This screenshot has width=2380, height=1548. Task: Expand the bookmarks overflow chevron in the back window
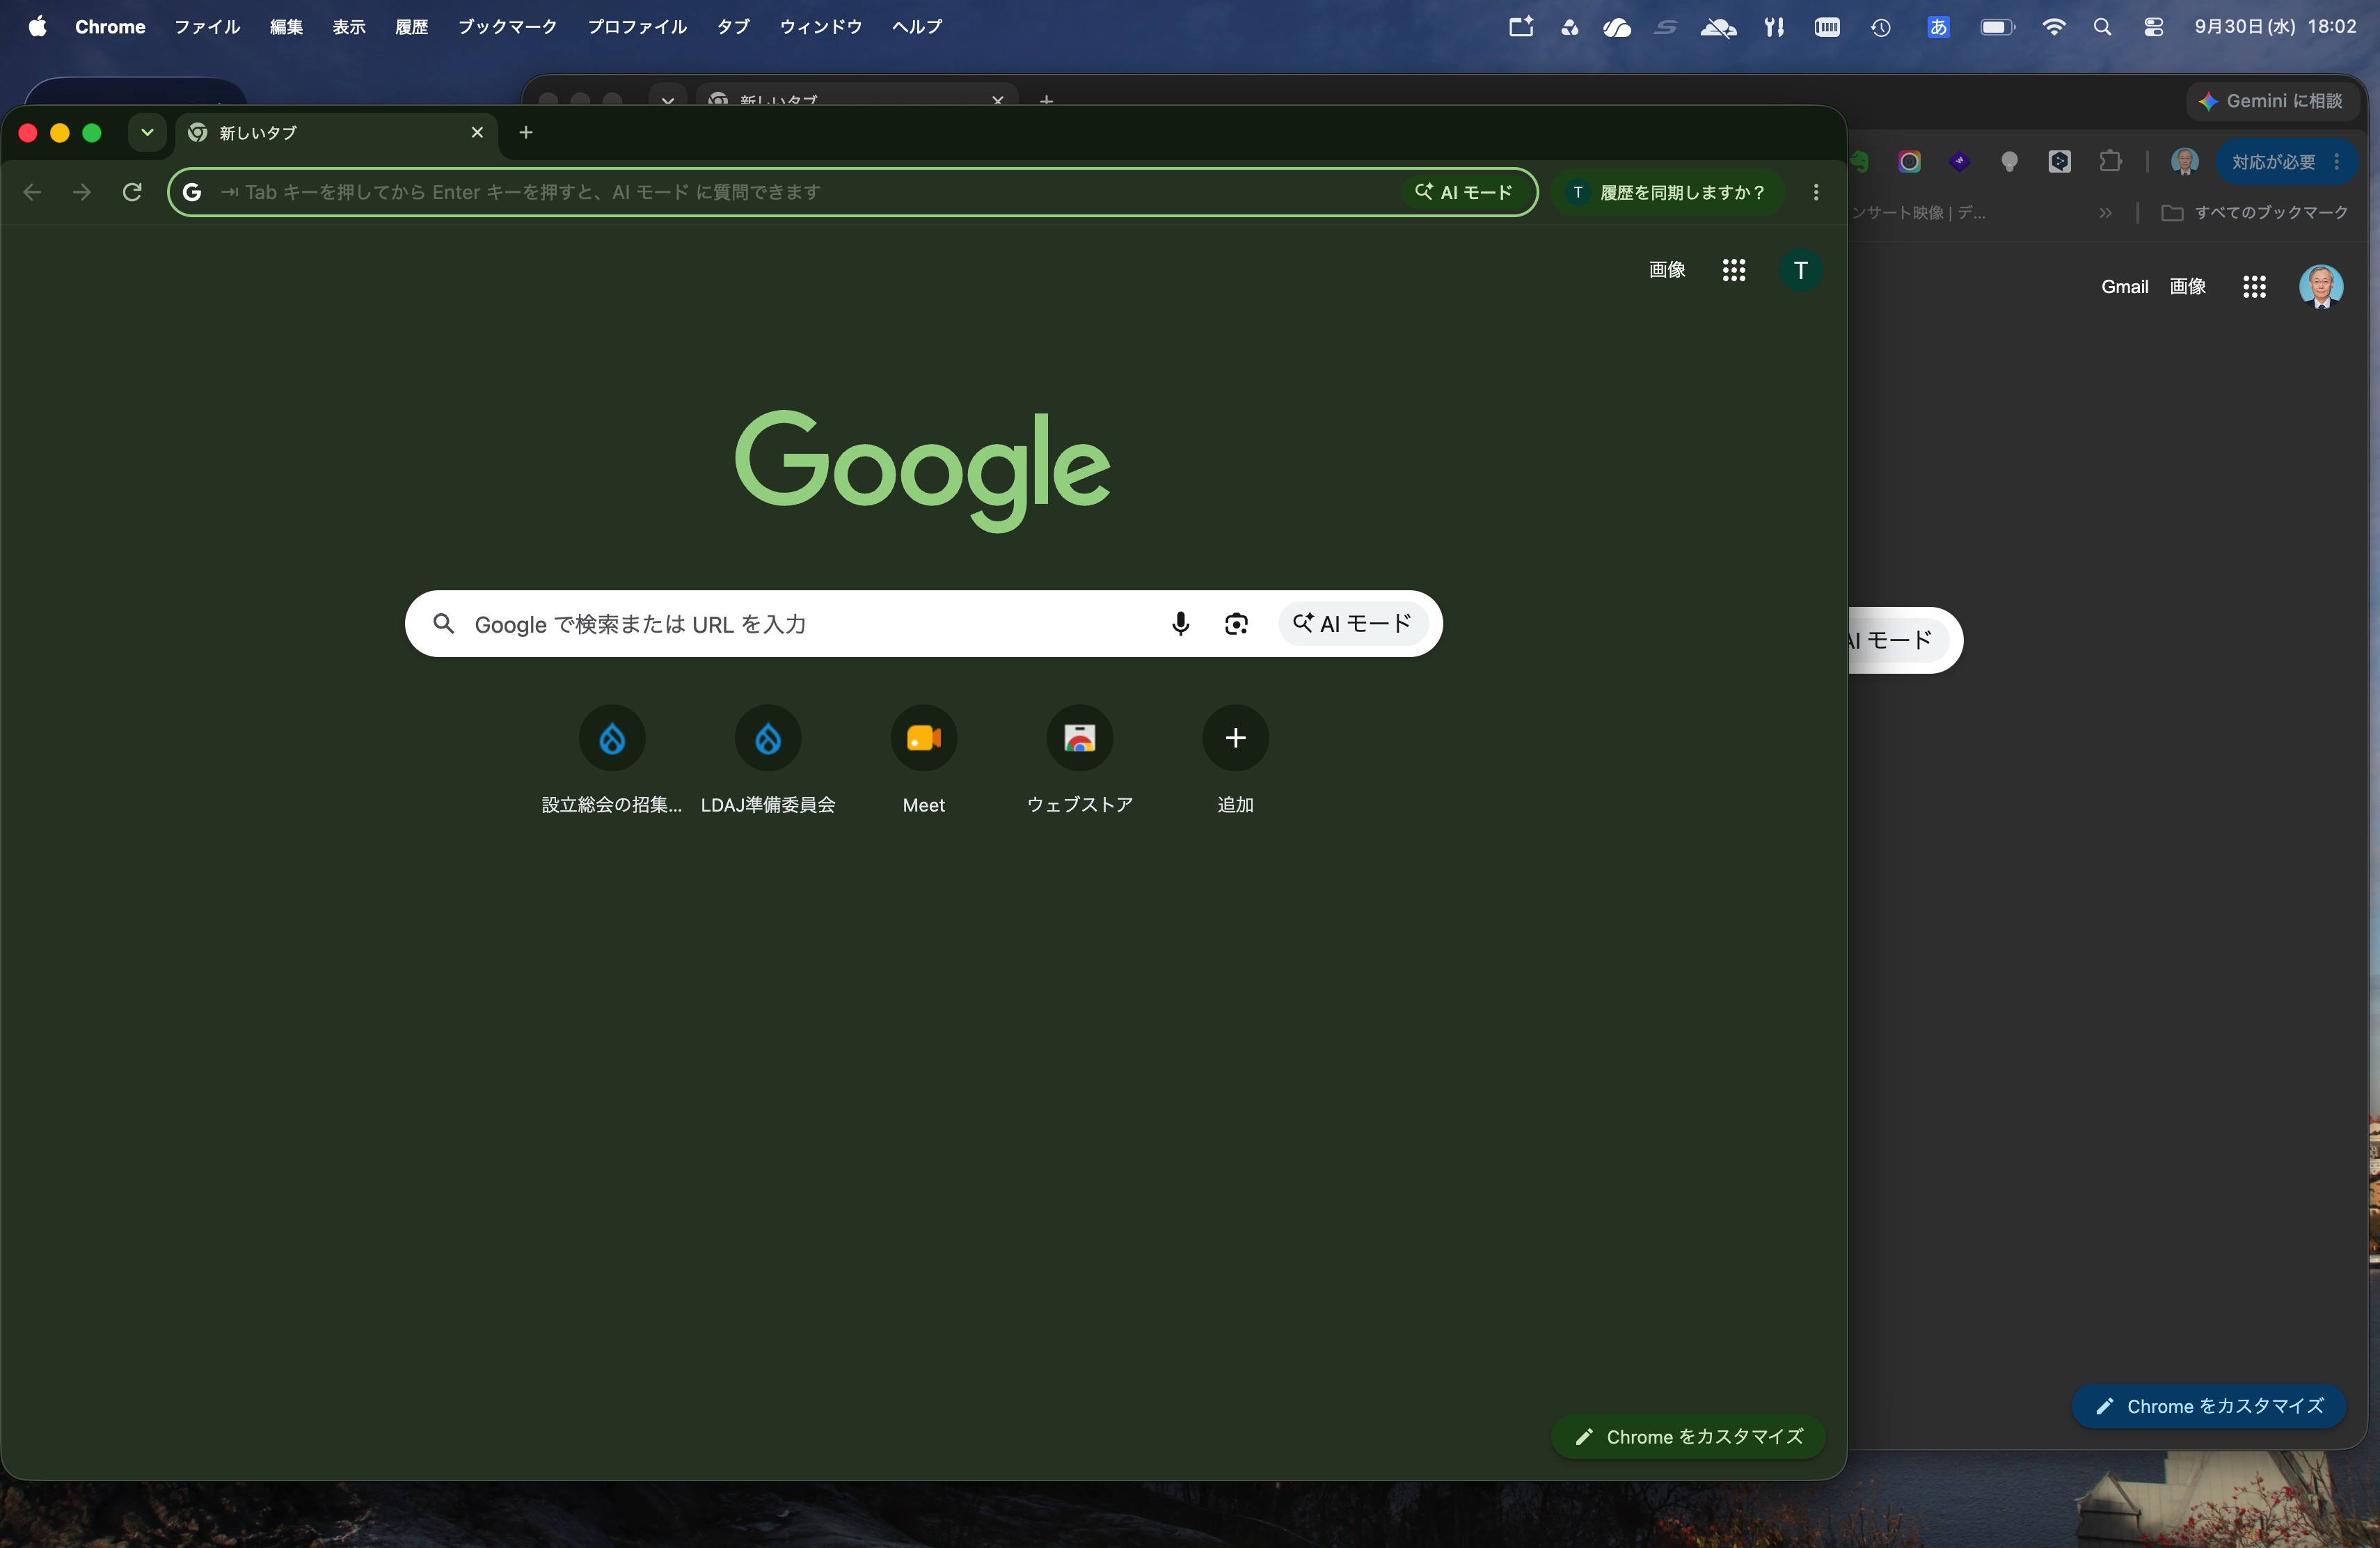pyautogui.click(x=2106, y=213)
